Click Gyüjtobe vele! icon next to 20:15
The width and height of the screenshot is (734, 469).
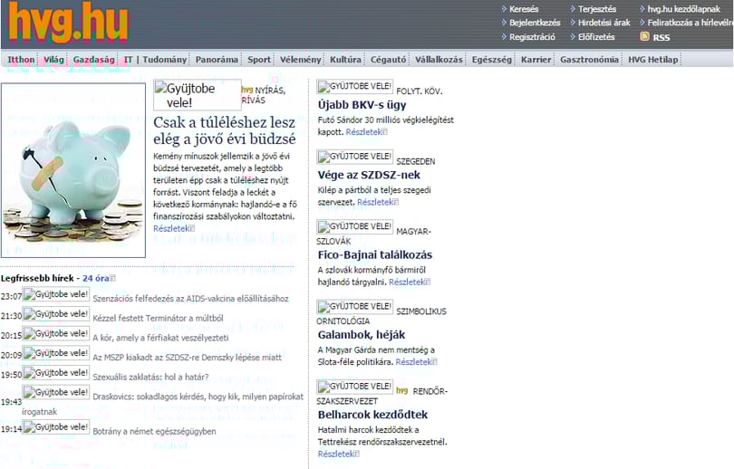pyautogui.click(x=55, y=334)
